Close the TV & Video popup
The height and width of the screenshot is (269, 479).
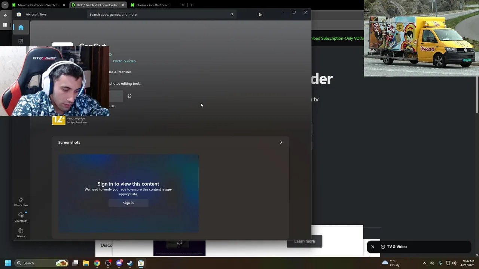pos(372,247)
